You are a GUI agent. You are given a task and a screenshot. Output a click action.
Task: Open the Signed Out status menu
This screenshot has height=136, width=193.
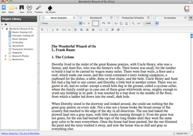click(181, 133)
